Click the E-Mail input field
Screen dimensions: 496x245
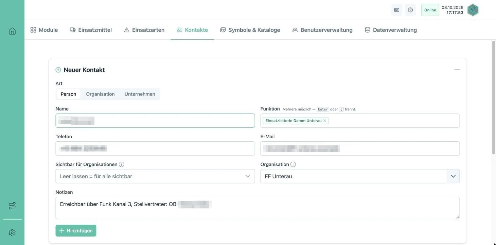click(360, 148)
